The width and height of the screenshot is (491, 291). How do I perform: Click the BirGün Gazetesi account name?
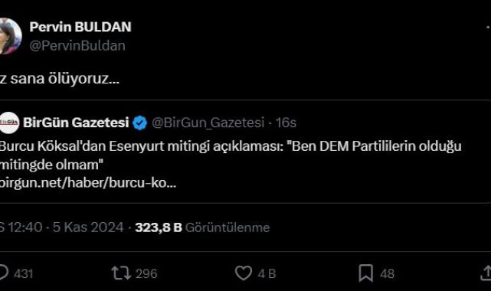tap(76, 123)
